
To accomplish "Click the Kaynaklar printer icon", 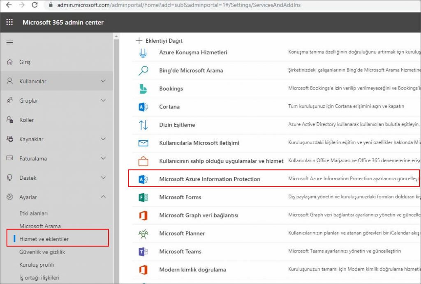I will pyautogui.click(x=10, y=139).
